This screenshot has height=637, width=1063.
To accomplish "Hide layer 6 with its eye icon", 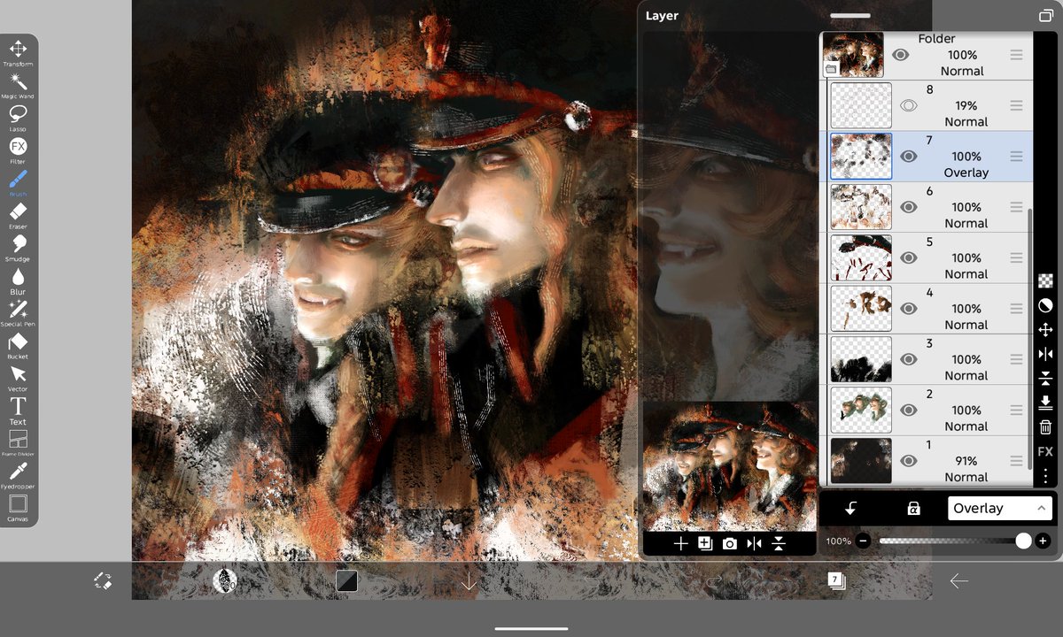I will click(908, 207).
